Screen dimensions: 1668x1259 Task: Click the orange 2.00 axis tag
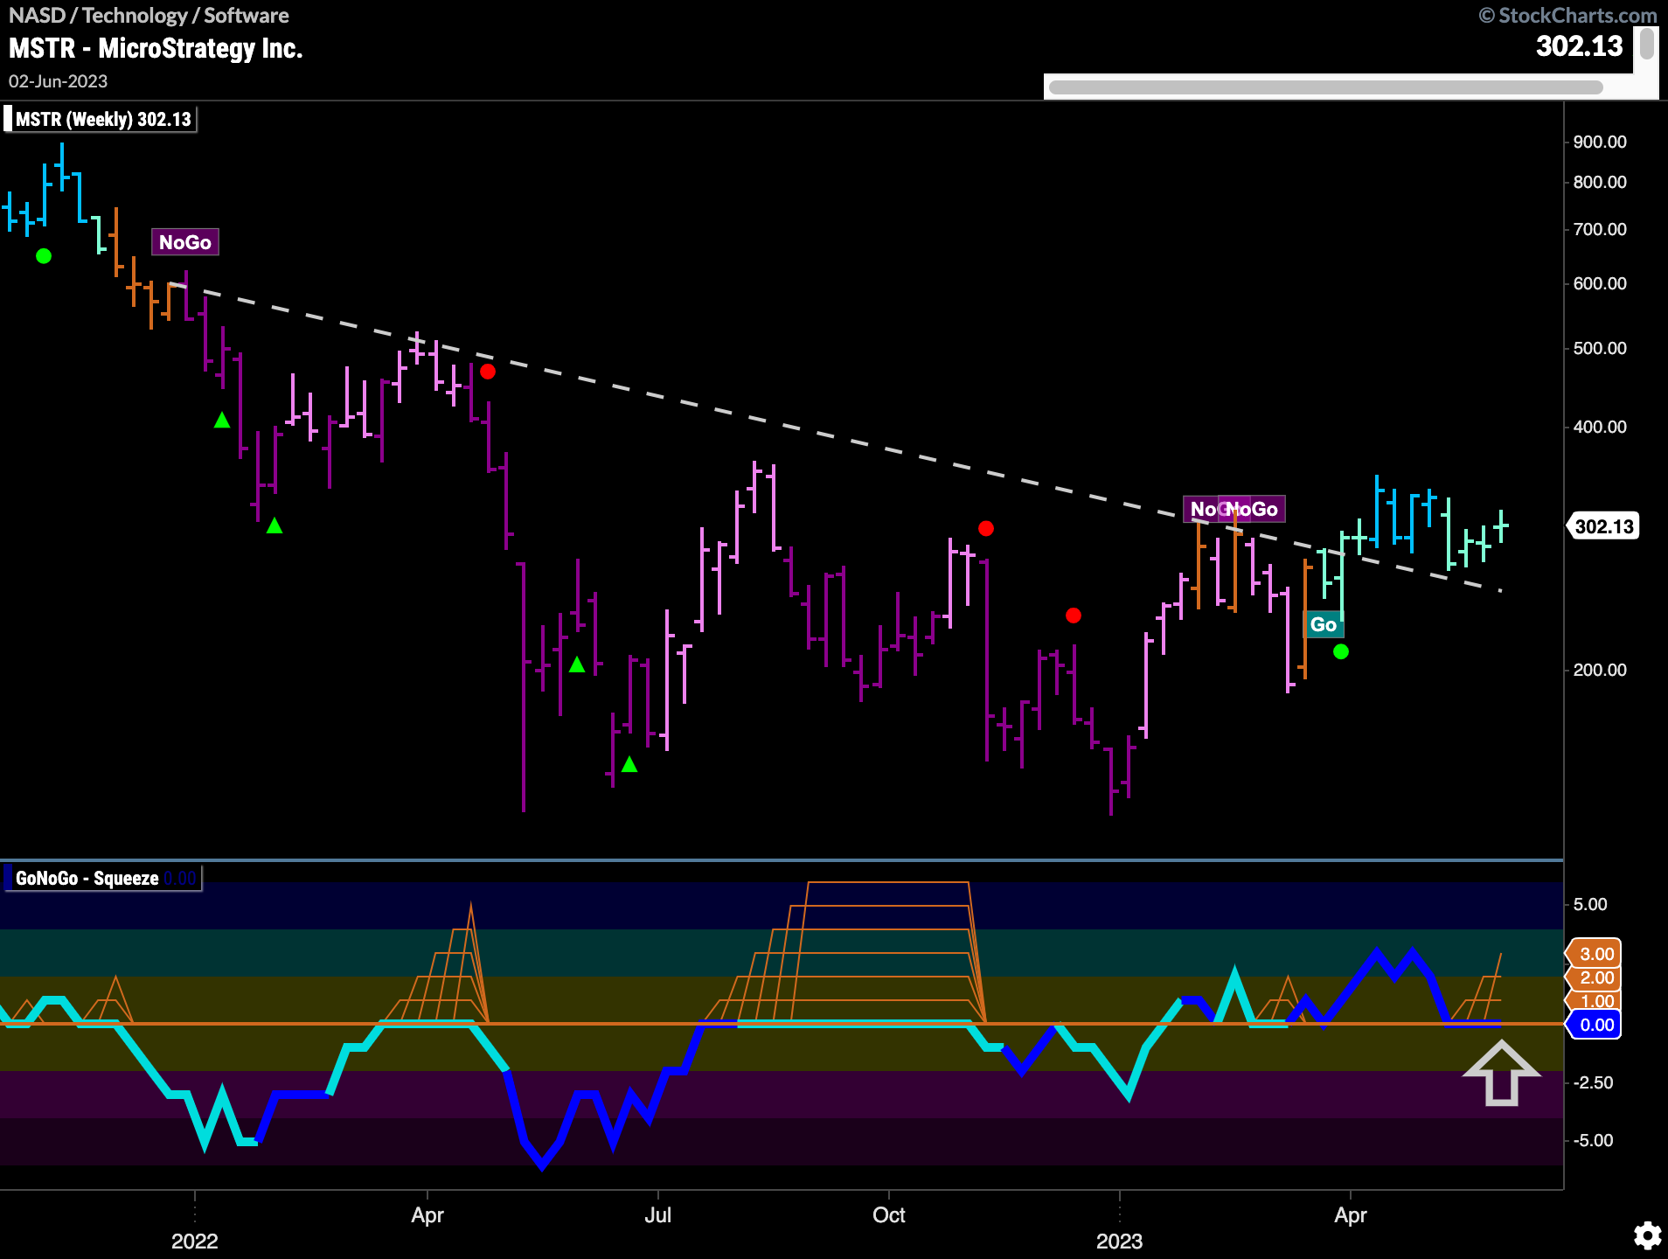click(x=1595, y=977)
